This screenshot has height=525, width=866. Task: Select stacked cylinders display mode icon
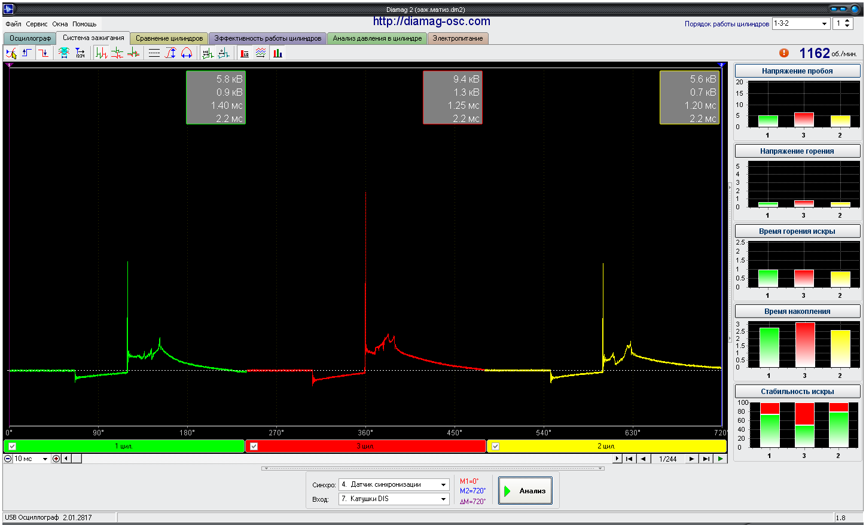click(117, 53)
